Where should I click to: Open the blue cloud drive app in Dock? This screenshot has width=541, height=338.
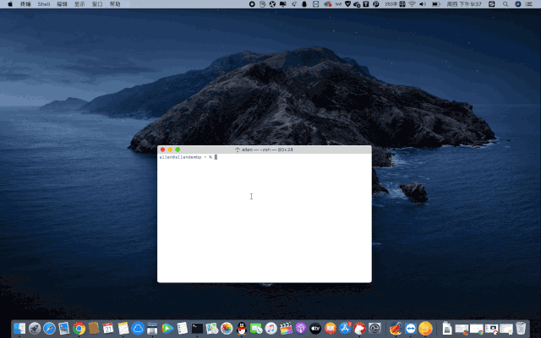(138, 328)
